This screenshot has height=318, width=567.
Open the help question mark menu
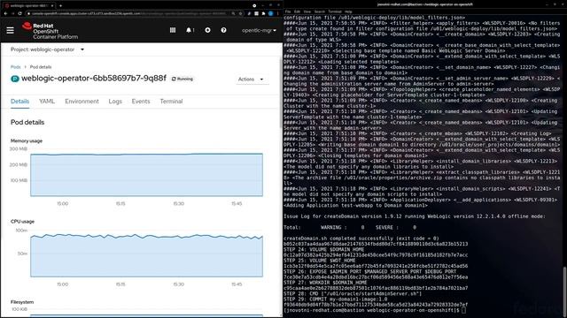coord(223,30)
